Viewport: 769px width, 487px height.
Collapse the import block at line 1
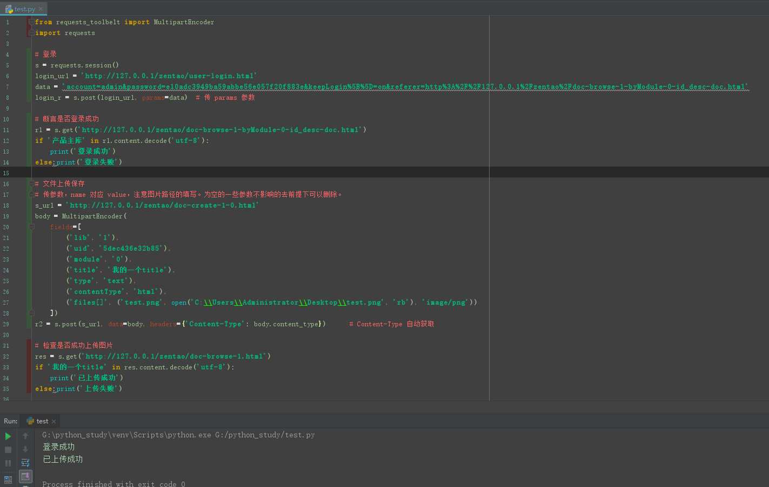pos(31,22)
